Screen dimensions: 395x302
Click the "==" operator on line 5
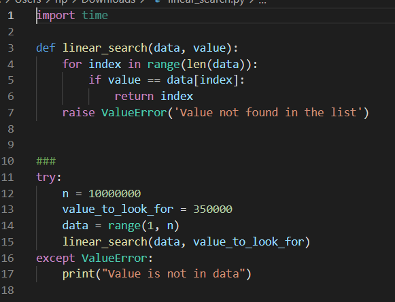click(x=154, y=81)
